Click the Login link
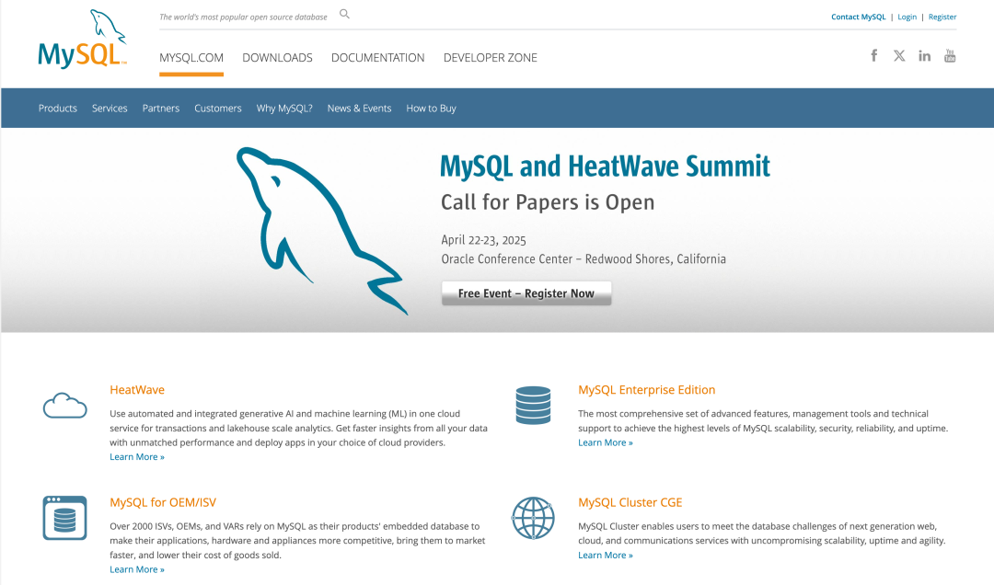994x585 pixels. tap(907, 17)
